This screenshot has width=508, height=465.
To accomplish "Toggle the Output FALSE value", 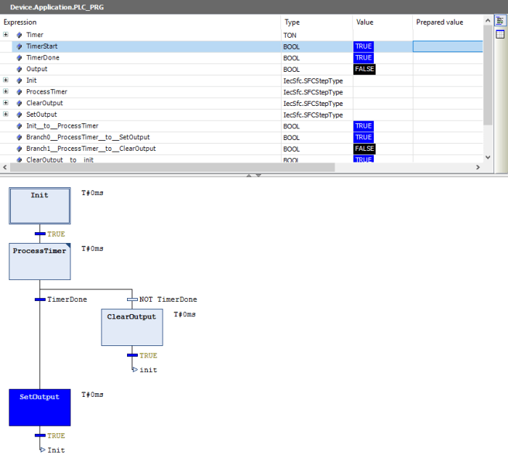I will click(x=365, y=69).
